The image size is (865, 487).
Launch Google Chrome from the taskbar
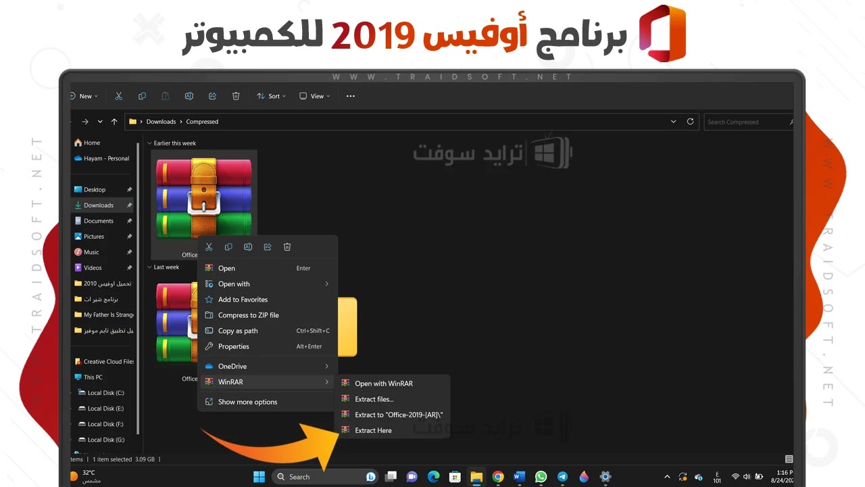click(x=498, y=477)
